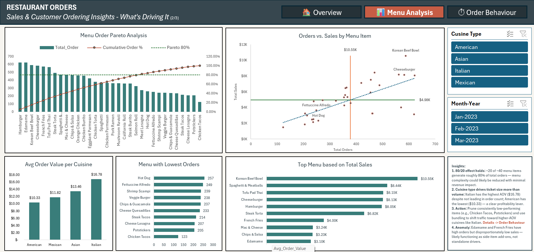
Task: Filter by Asian cuisine
Action: [489, 59]
